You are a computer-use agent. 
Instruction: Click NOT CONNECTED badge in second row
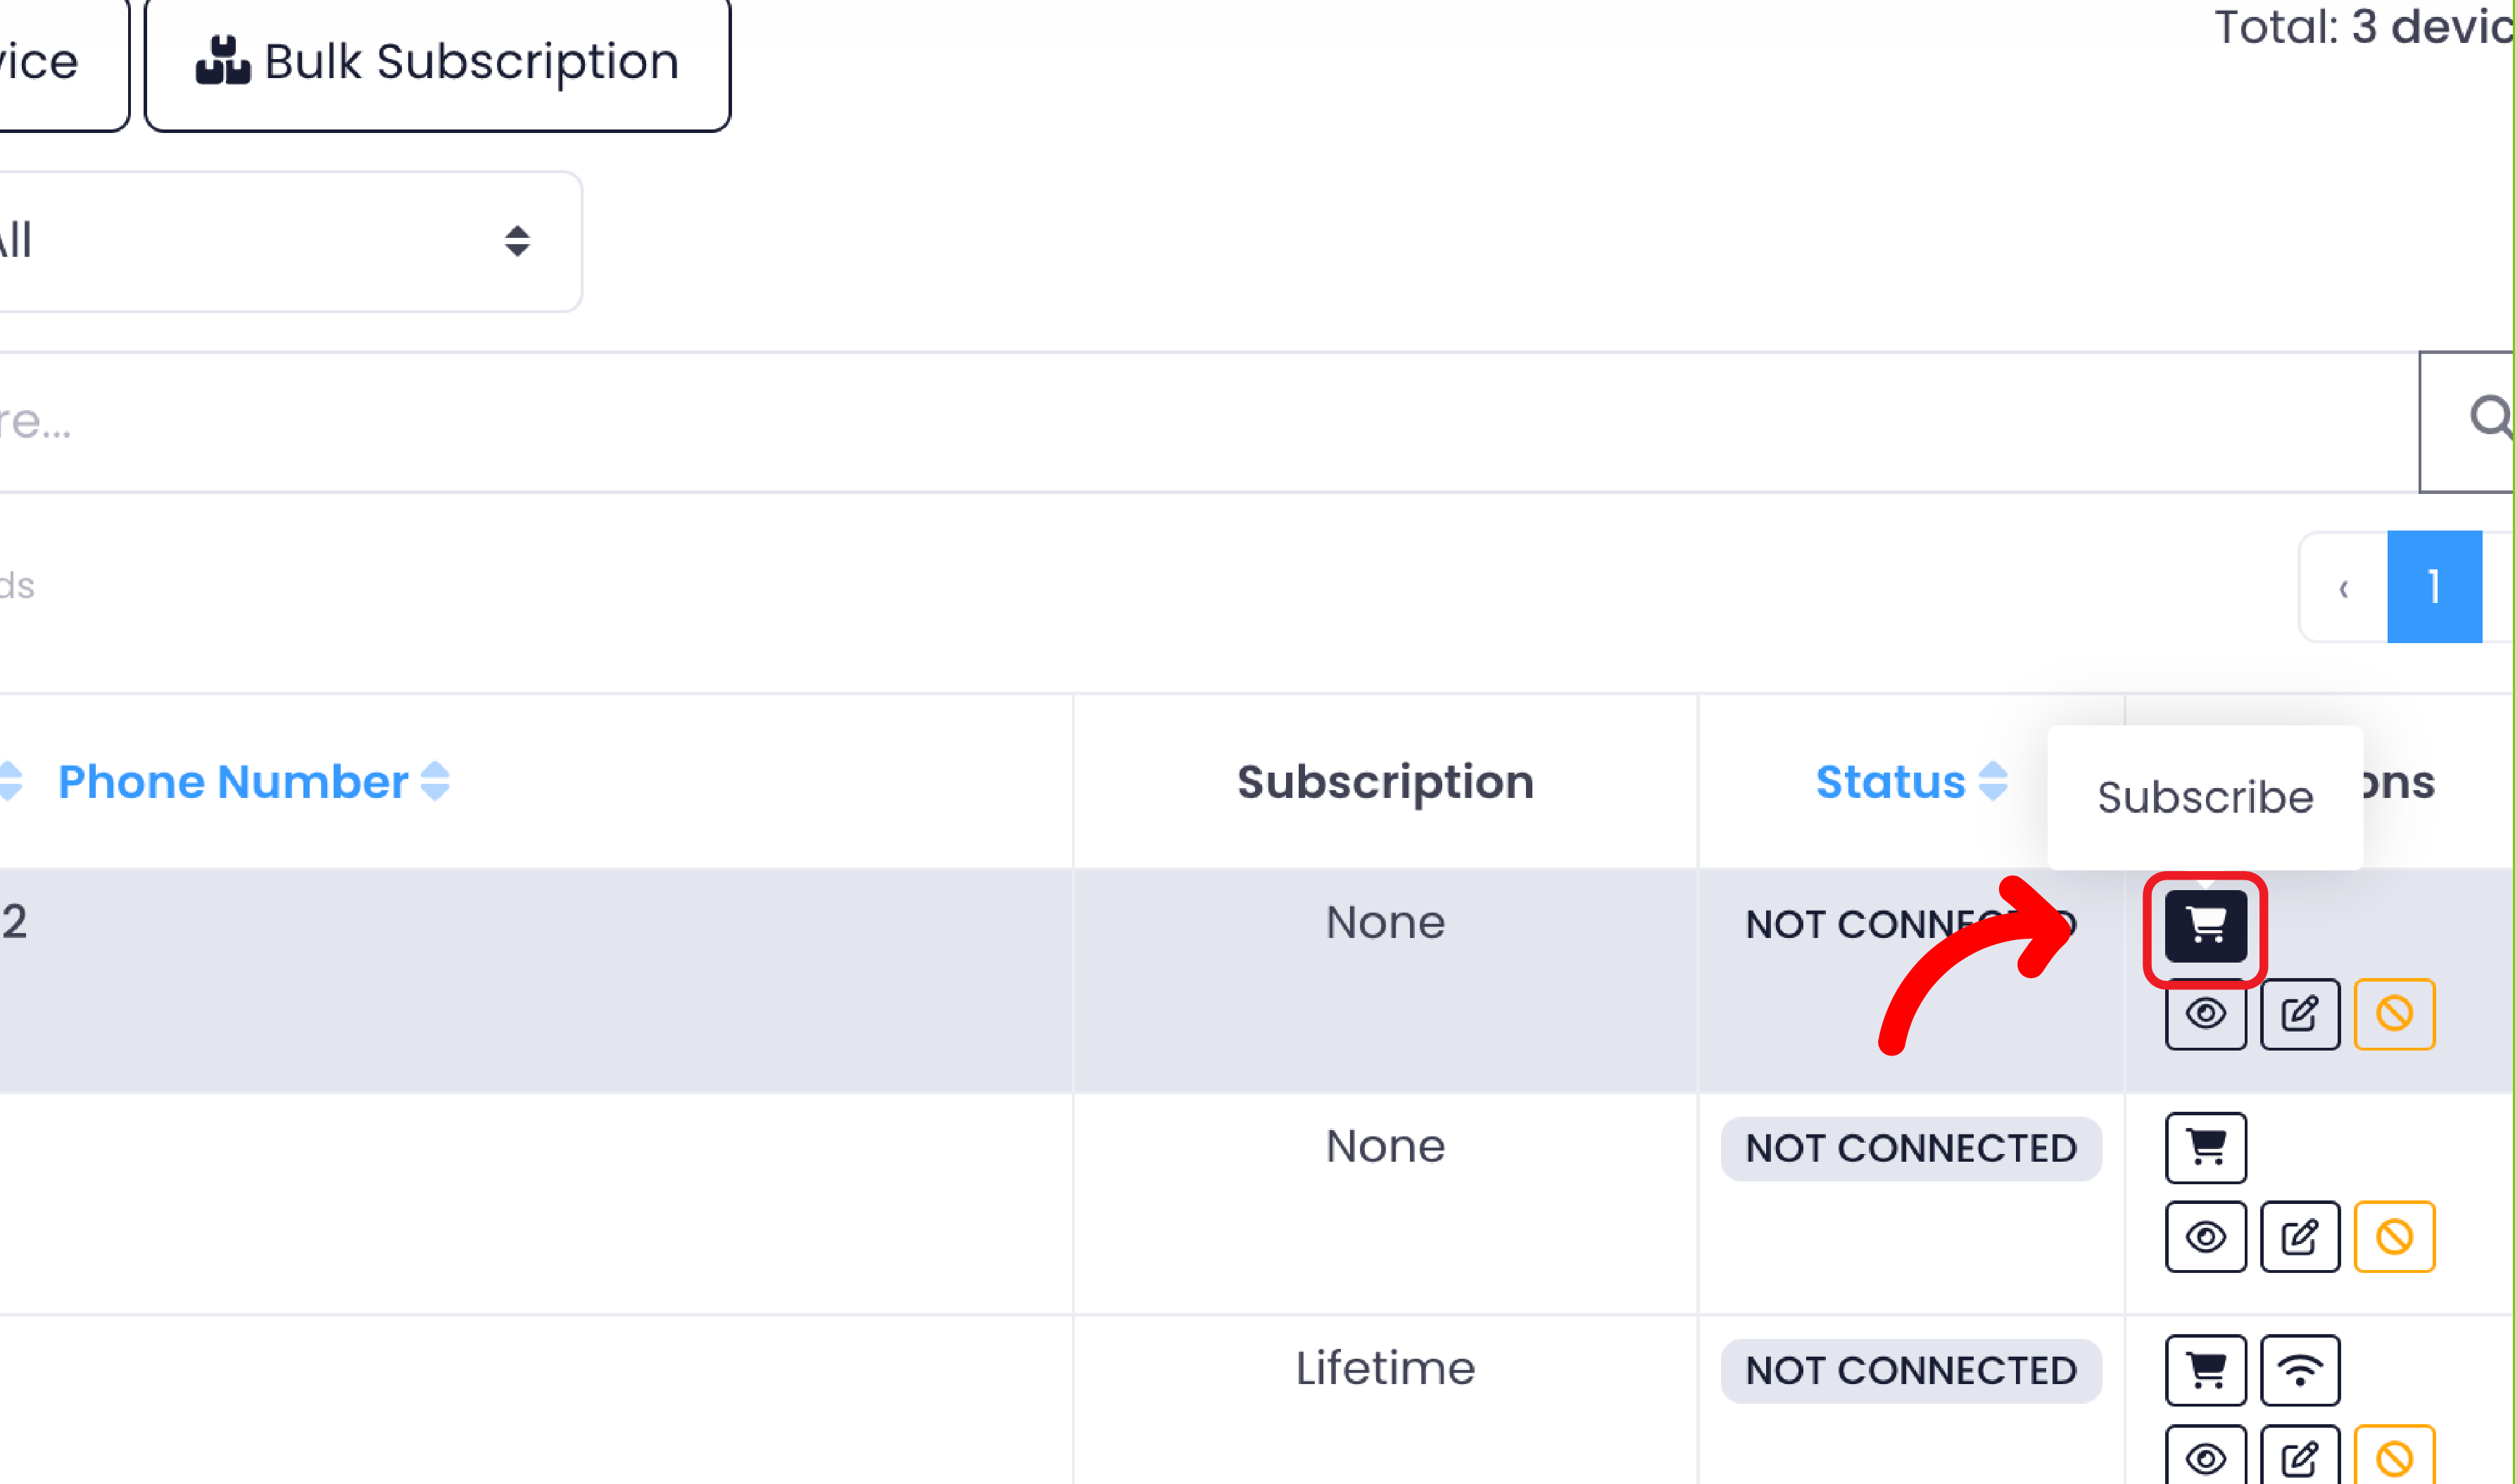point(1910,1148)
